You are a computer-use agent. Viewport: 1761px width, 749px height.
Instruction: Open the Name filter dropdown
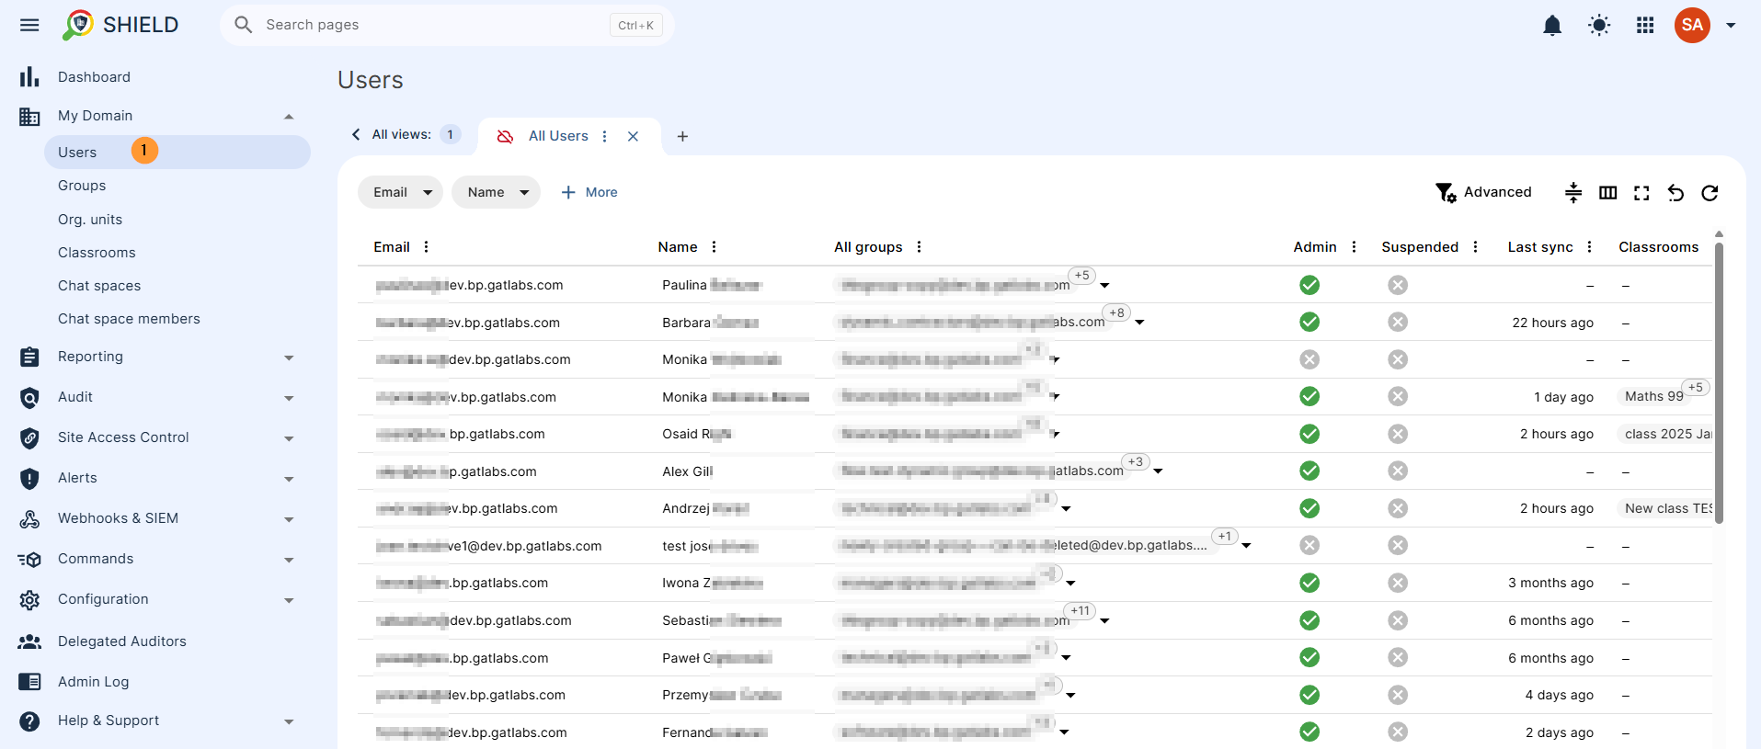(496, 192)
